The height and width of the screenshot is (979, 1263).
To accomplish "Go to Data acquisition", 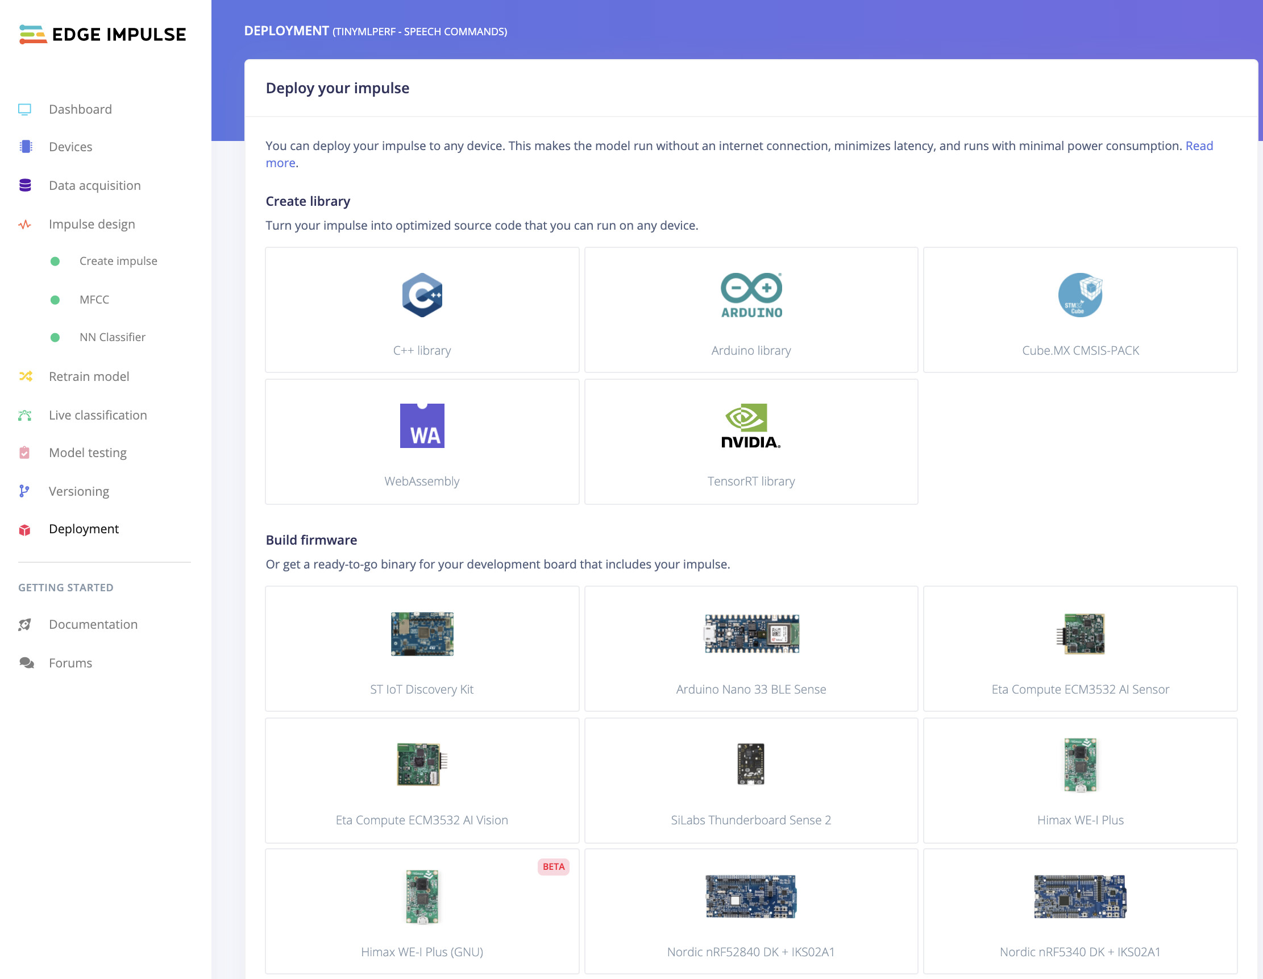I will click(95, 185).
